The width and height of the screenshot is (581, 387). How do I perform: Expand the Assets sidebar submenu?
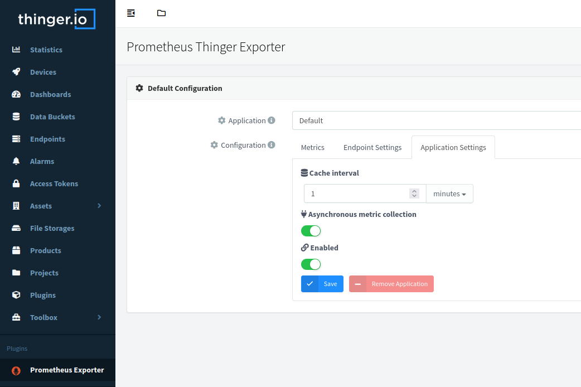99,206
